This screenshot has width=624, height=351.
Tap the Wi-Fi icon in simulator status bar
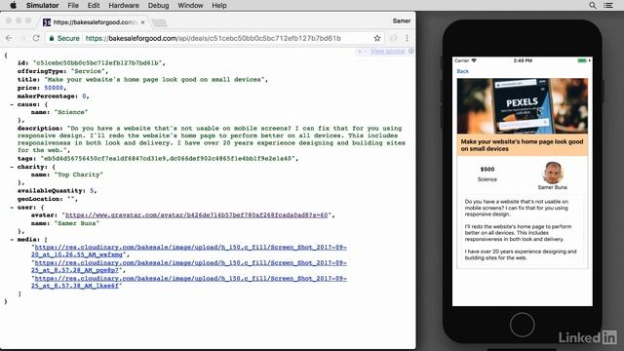coord(474,60)
